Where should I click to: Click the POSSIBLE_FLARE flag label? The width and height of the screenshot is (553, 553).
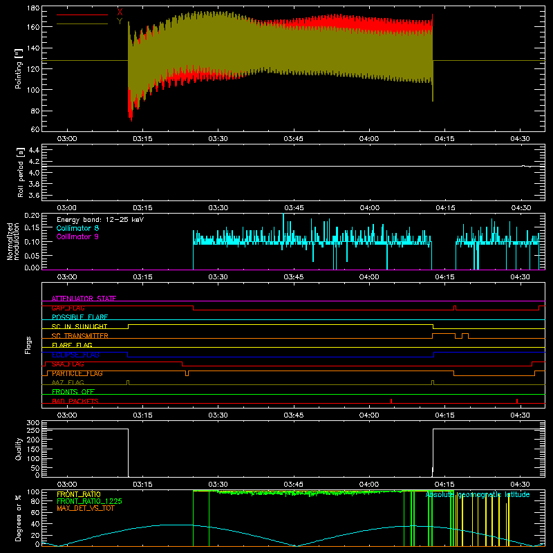[79, 317]
